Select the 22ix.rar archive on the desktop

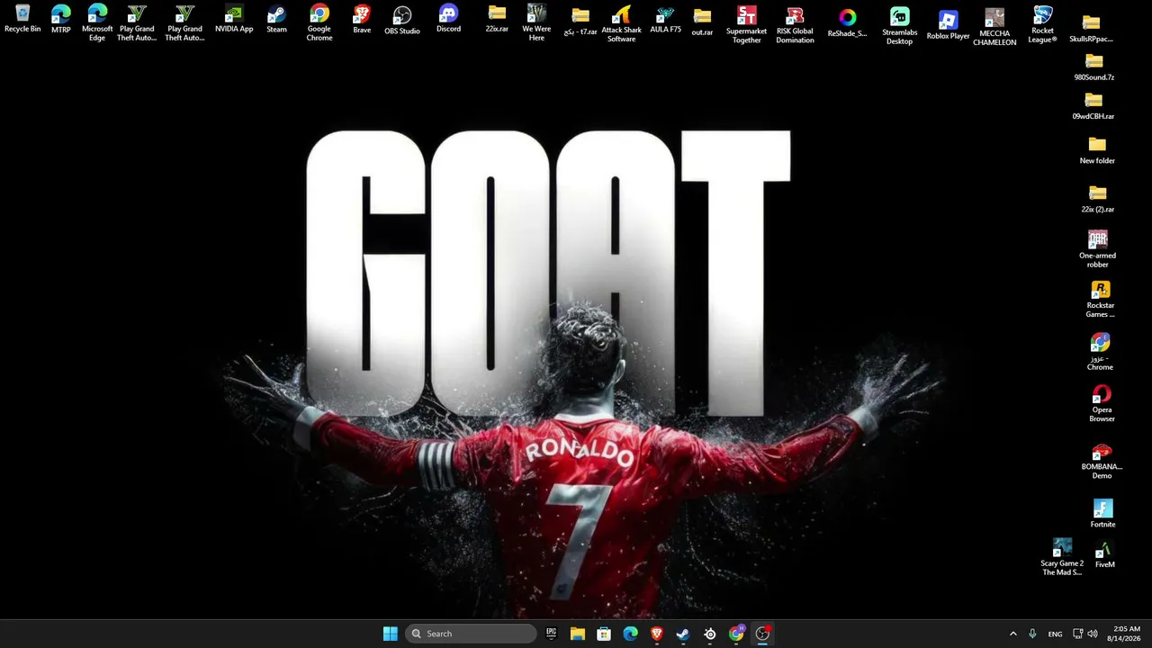[x=497, y=19]
